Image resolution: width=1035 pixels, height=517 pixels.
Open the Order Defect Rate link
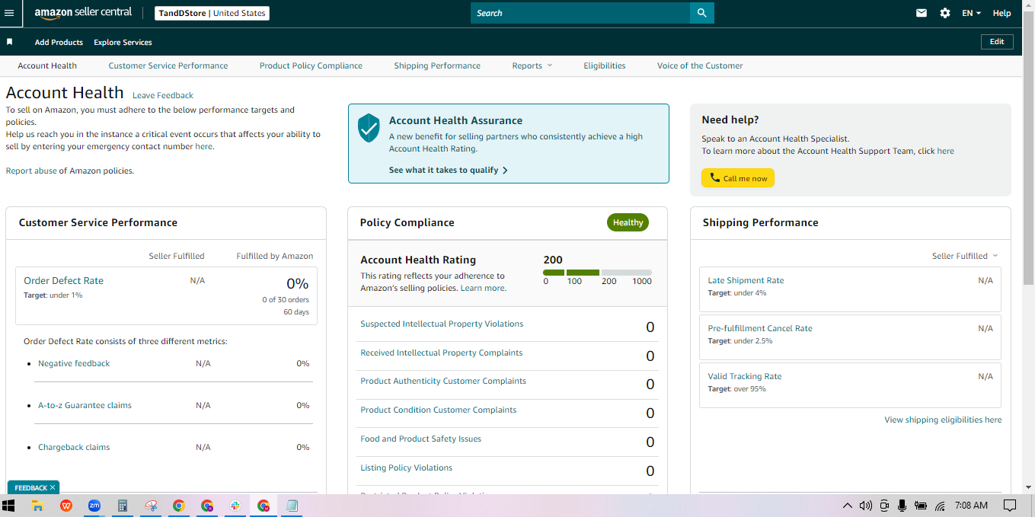click(63, 280)
